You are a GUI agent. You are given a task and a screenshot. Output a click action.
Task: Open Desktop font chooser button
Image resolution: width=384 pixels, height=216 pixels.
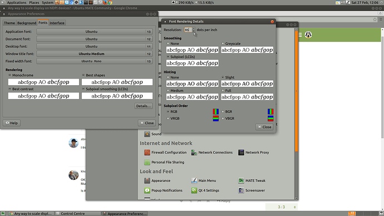pos(95,46)
